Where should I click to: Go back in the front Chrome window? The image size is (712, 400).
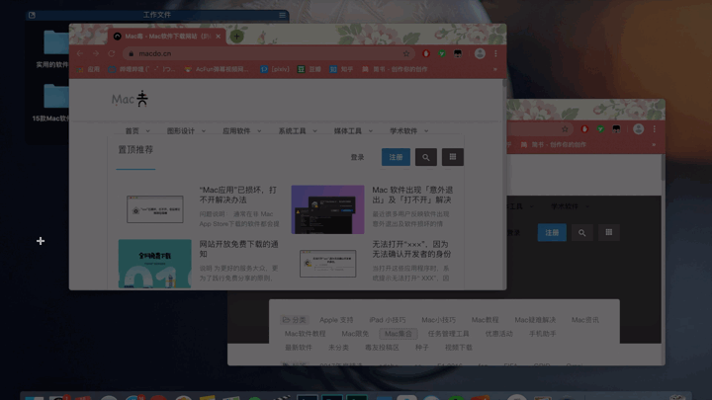pyautogui.click(x=80, y=53)
